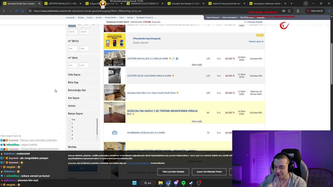The image size is (333, 187).
Task: Click the camera placeholder for SAHİBİNDEN GÜZELYALIDA listing
Action: pyautogui.click(x=114, y=133)
